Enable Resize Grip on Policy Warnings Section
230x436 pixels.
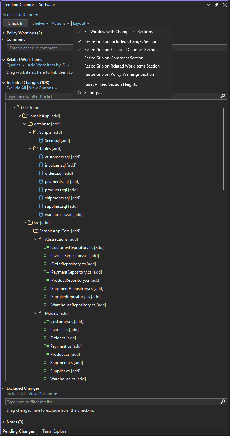point(123,74)
